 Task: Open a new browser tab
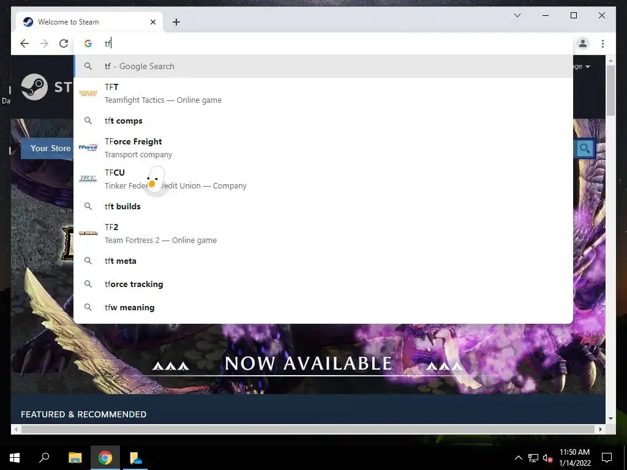[176, 22]
